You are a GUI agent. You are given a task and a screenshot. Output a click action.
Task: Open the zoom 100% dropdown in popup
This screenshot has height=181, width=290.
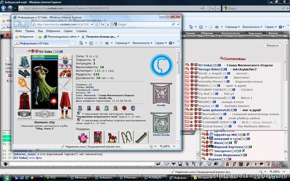click(x=167, y=146)
